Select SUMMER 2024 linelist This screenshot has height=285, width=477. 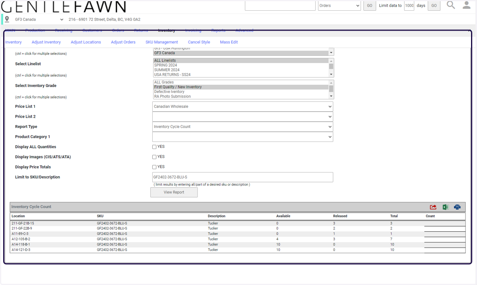241,70
